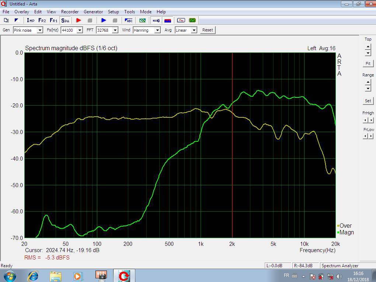376x282 pixels.
Task: Decrease Range with down arrow
Action: (x=368, y=88)
